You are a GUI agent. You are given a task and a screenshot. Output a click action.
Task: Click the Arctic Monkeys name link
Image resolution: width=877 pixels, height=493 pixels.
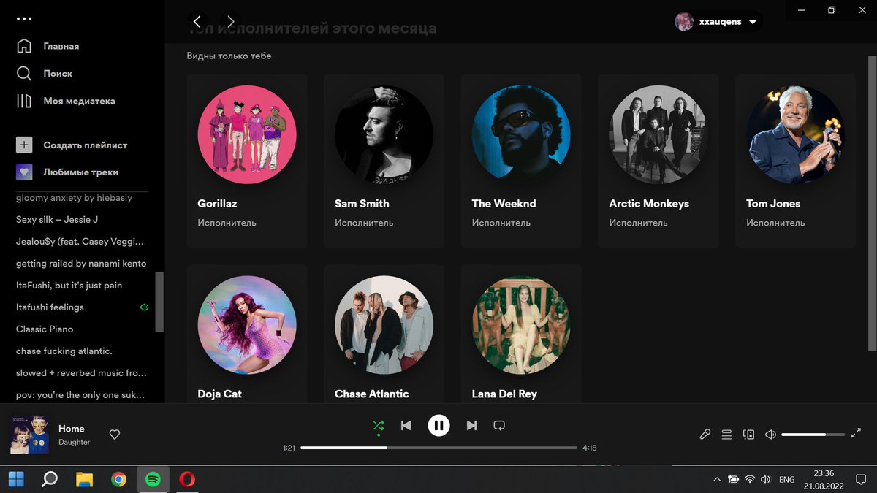[649, 204]
